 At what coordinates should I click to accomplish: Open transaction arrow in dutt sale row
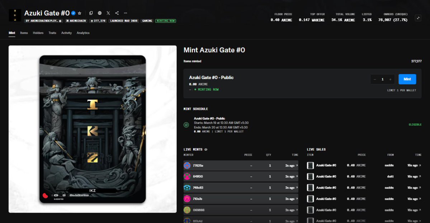click(x=420, y=177)
